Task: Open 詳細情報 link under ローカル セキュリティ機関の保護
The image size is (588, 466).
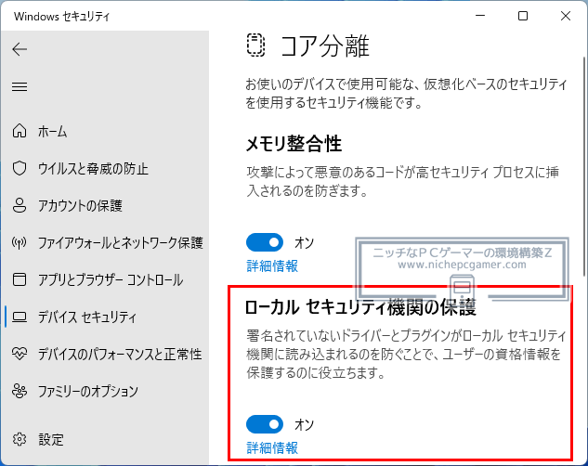Action: 272,447
